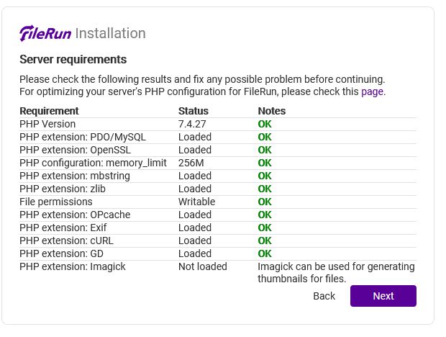Click the PHP Version row label
Screen dimensions: 446x337
(x=47, y=124)
